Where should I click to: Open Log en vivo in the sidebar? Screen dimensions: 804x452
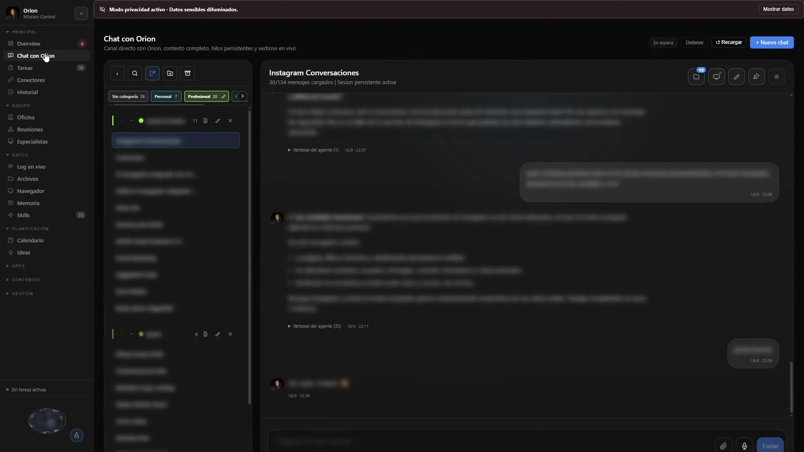coord(47,167)
